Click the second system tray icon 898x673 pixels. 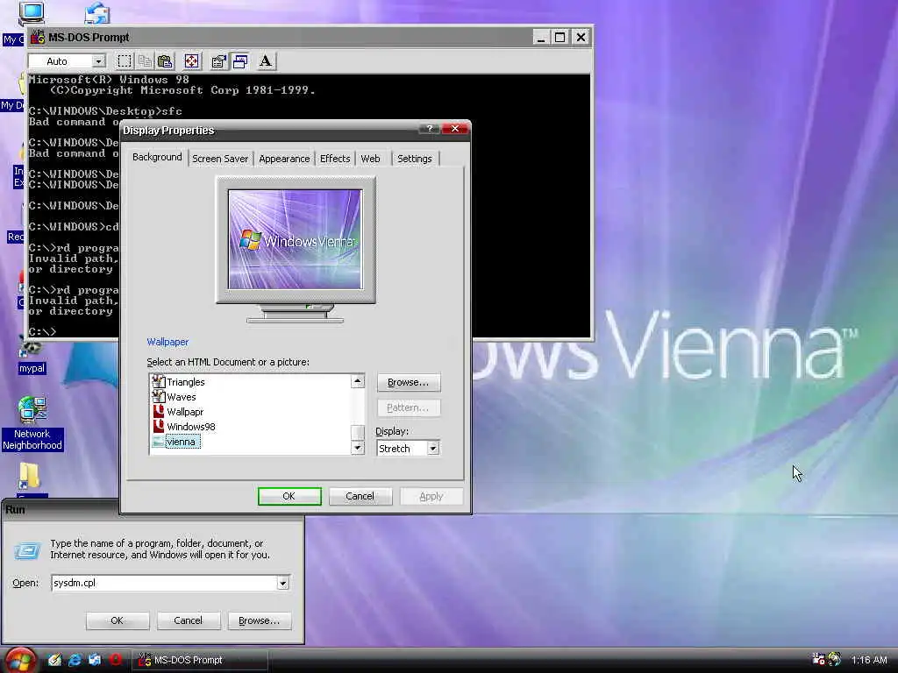(x=835, y=659)
